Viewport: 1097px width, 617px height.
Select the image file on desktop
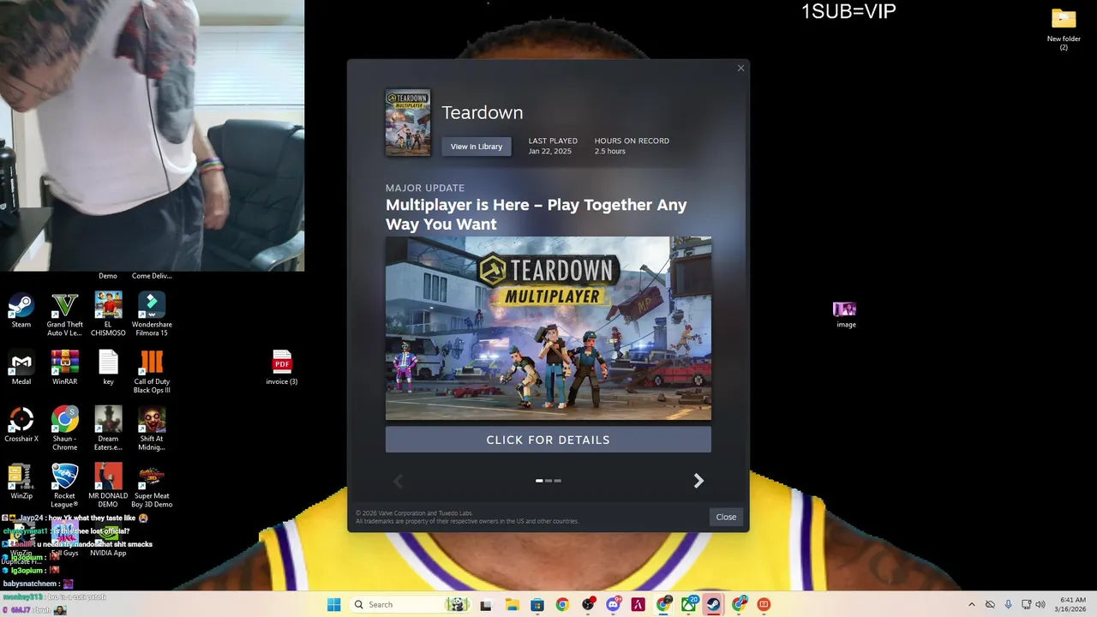click(845, 314)
